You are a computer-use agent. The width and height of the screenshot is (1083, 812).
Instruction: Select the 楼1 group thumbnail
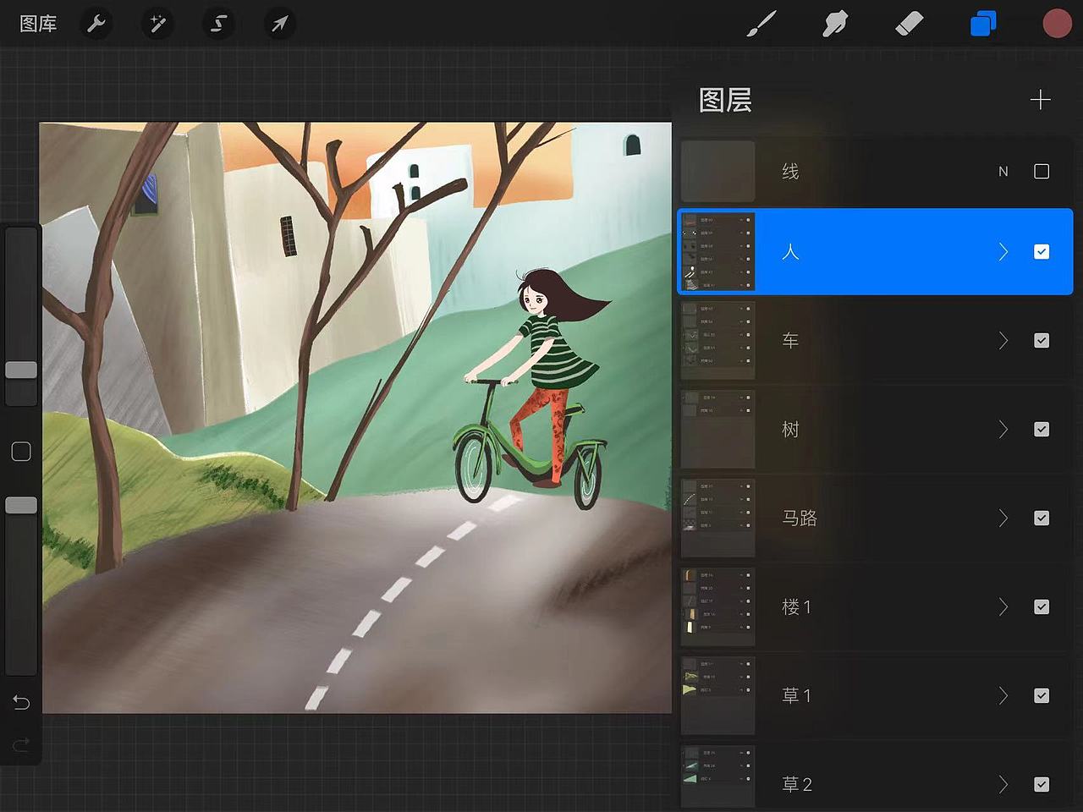click(x=717, y=607)
